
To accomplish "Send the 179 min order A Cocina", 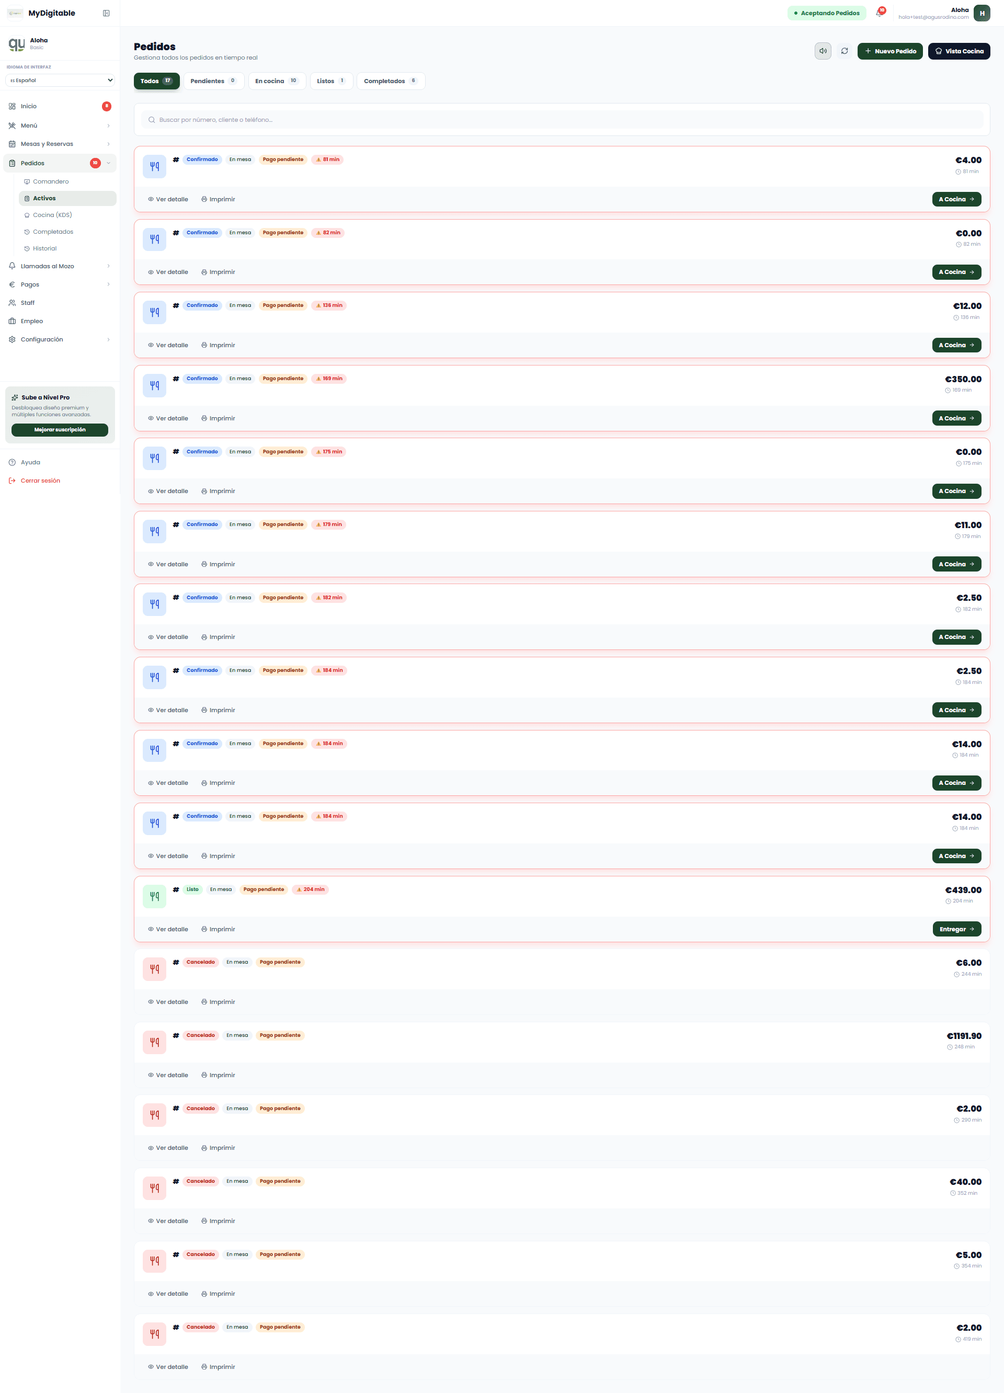I will click(x=956, y=564).
